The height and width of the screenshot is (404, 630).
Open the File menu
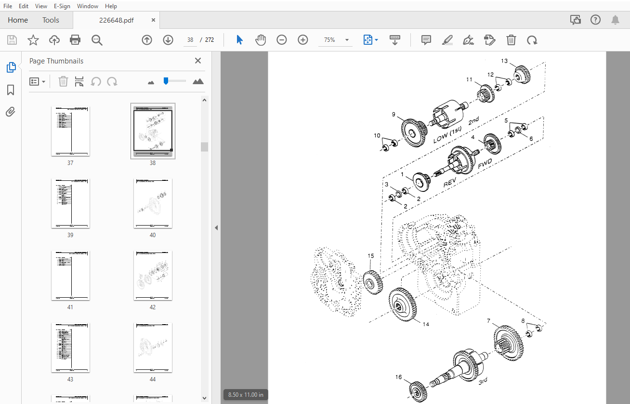(8, 6)
